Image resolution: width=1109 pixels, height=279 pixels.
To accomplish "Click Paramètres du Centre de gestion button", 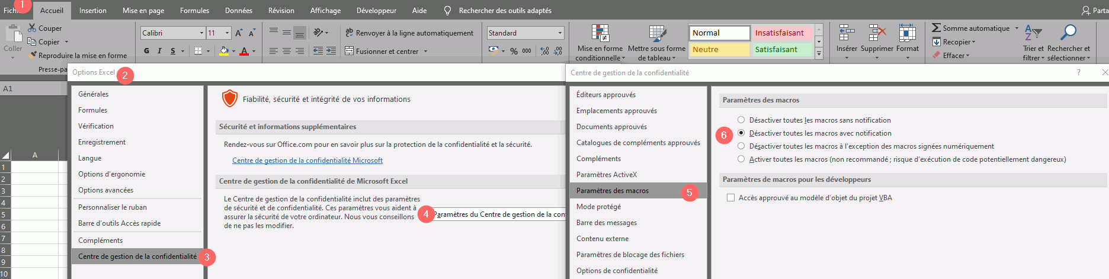I will (x=499, y=214).
